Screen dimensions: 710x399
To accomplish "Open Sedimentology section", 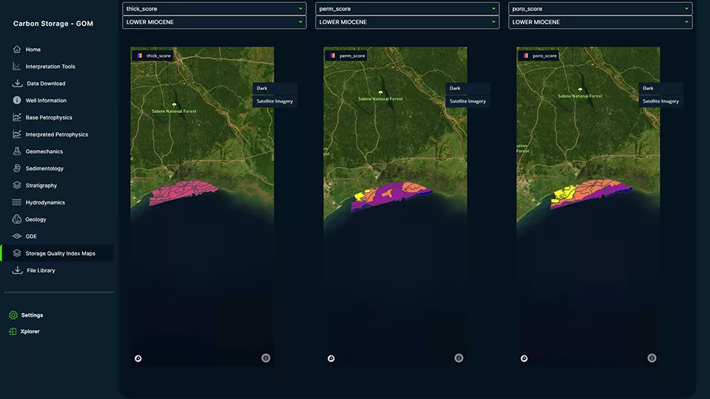I will click(44, 168).
